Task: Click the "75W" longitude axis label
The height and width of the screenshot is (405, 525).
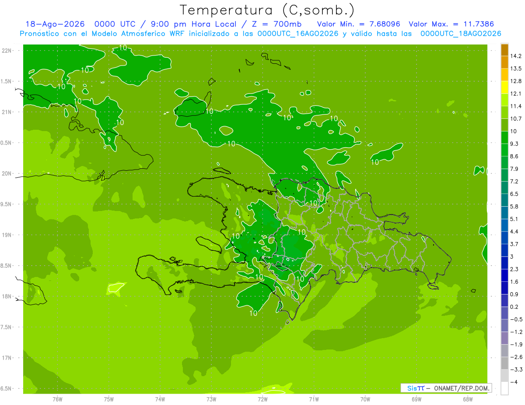Action: tap(109, 399)
